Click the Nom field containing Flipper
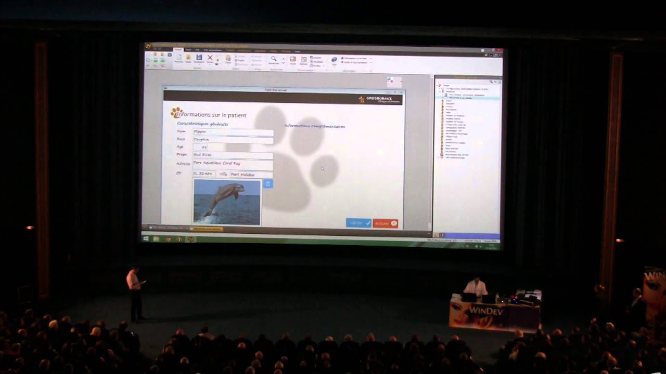This screenshot has height=374, width=666. point(233,131)
